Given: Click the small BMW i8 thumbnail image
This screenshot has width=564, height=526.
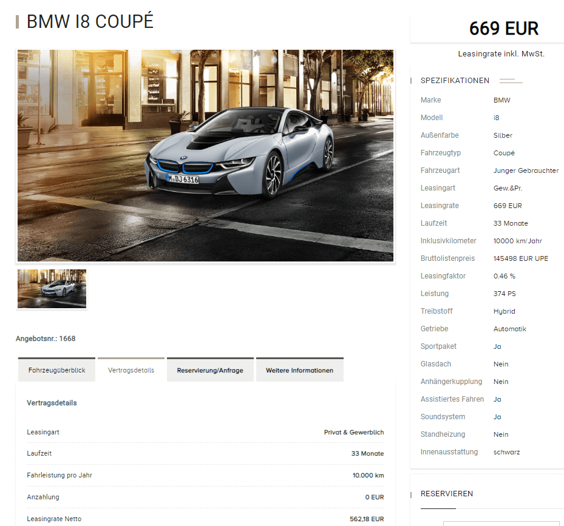Looking at the screenshot, I should [x=52, y=289].
